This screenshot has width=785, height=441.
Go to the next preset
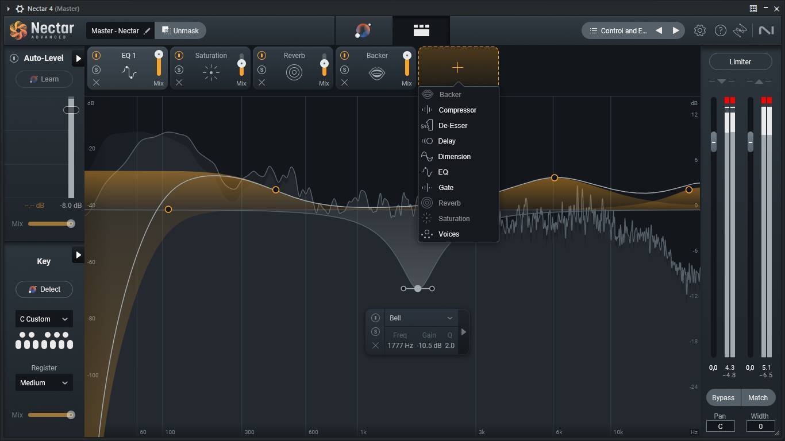point(676,30)
